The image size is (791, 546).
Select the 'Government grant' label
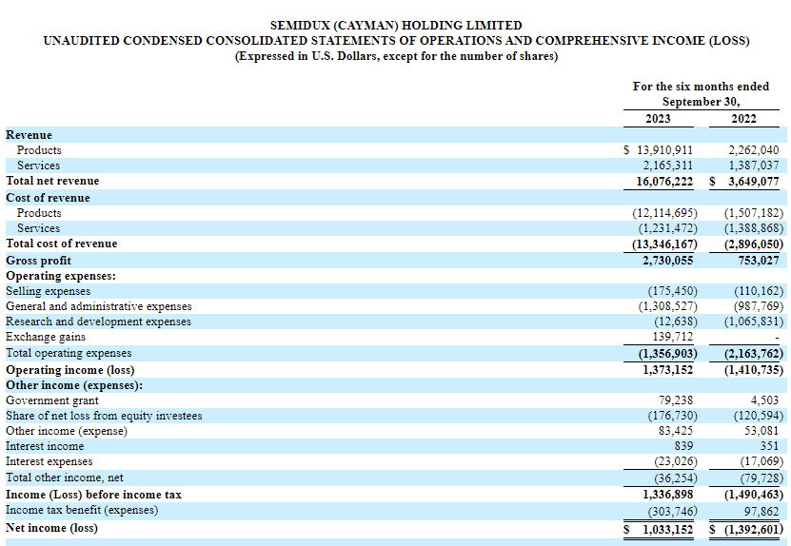click(52, 400)
